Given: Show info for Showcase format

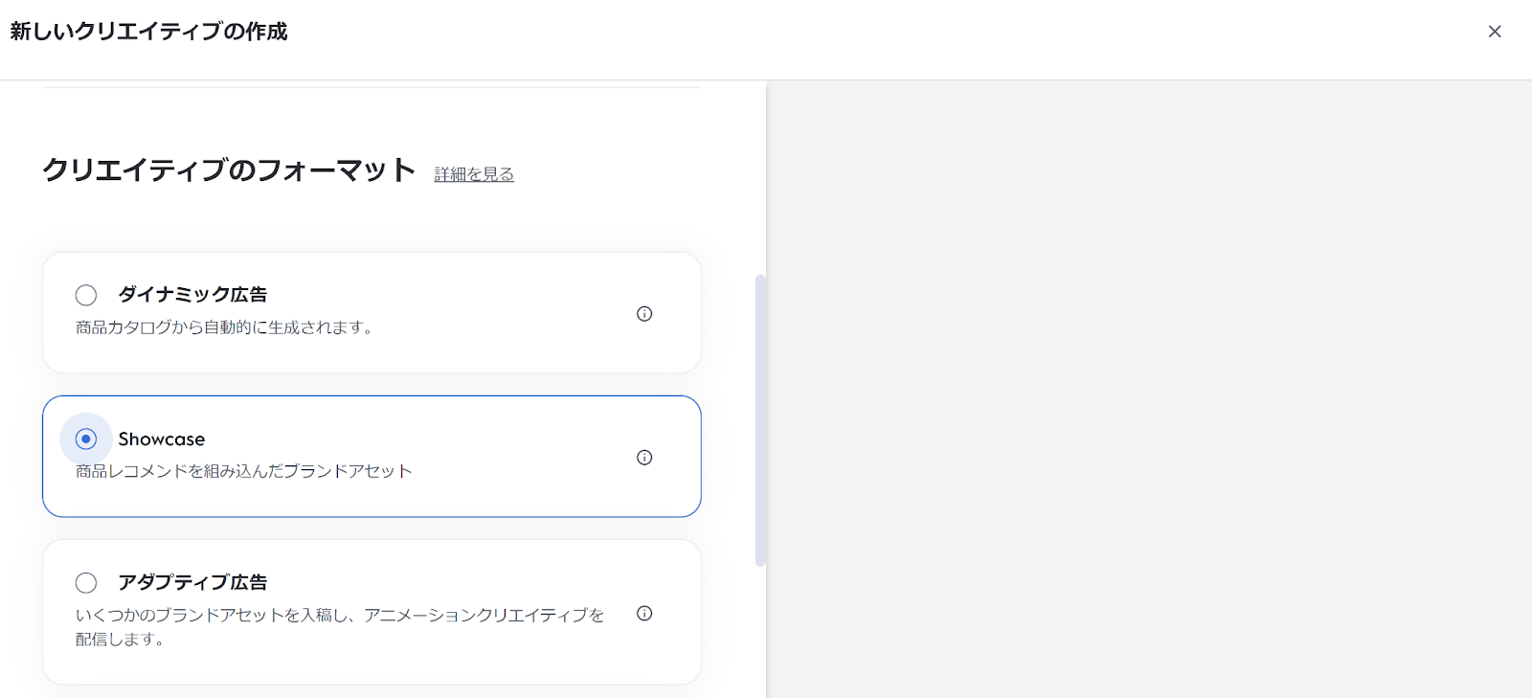Looking at the screenshot, I should pyautogui.click(x=644, y=458).
